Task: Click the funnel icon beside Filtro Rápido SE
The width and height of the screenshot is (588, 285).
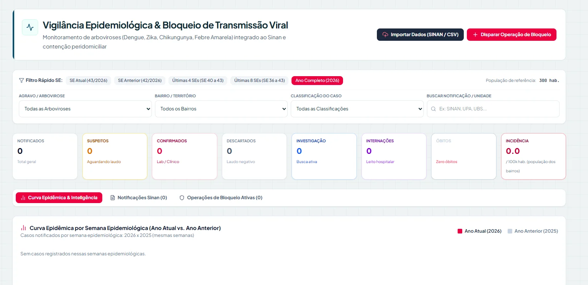Action: point(21,80)
